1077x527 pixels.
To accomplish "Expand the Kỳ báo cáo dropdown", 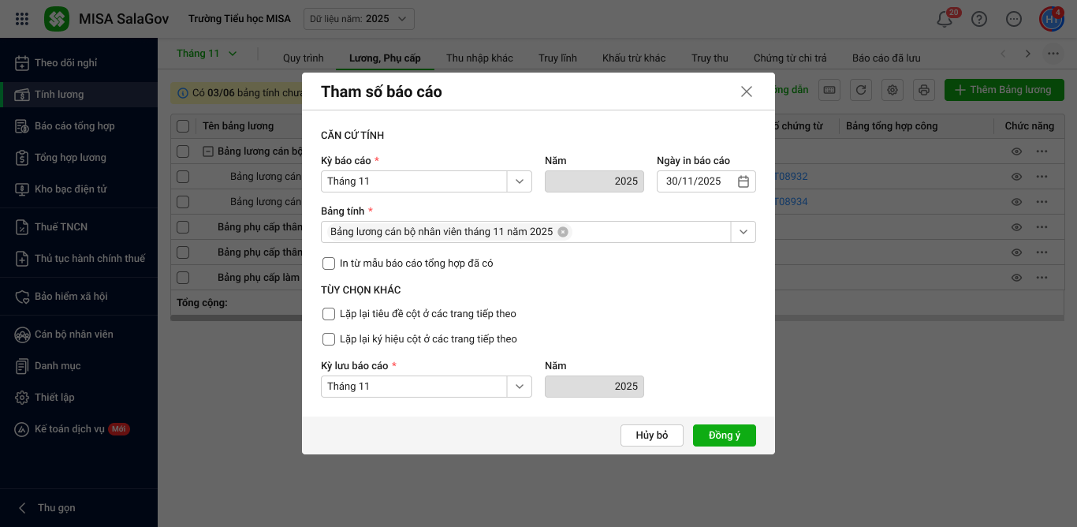I will [x=519, y=181].
